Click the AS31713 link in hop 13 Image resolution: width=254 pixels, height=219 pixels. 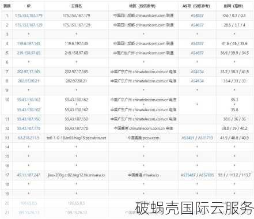pyautogui.click(x=205, y=138)
